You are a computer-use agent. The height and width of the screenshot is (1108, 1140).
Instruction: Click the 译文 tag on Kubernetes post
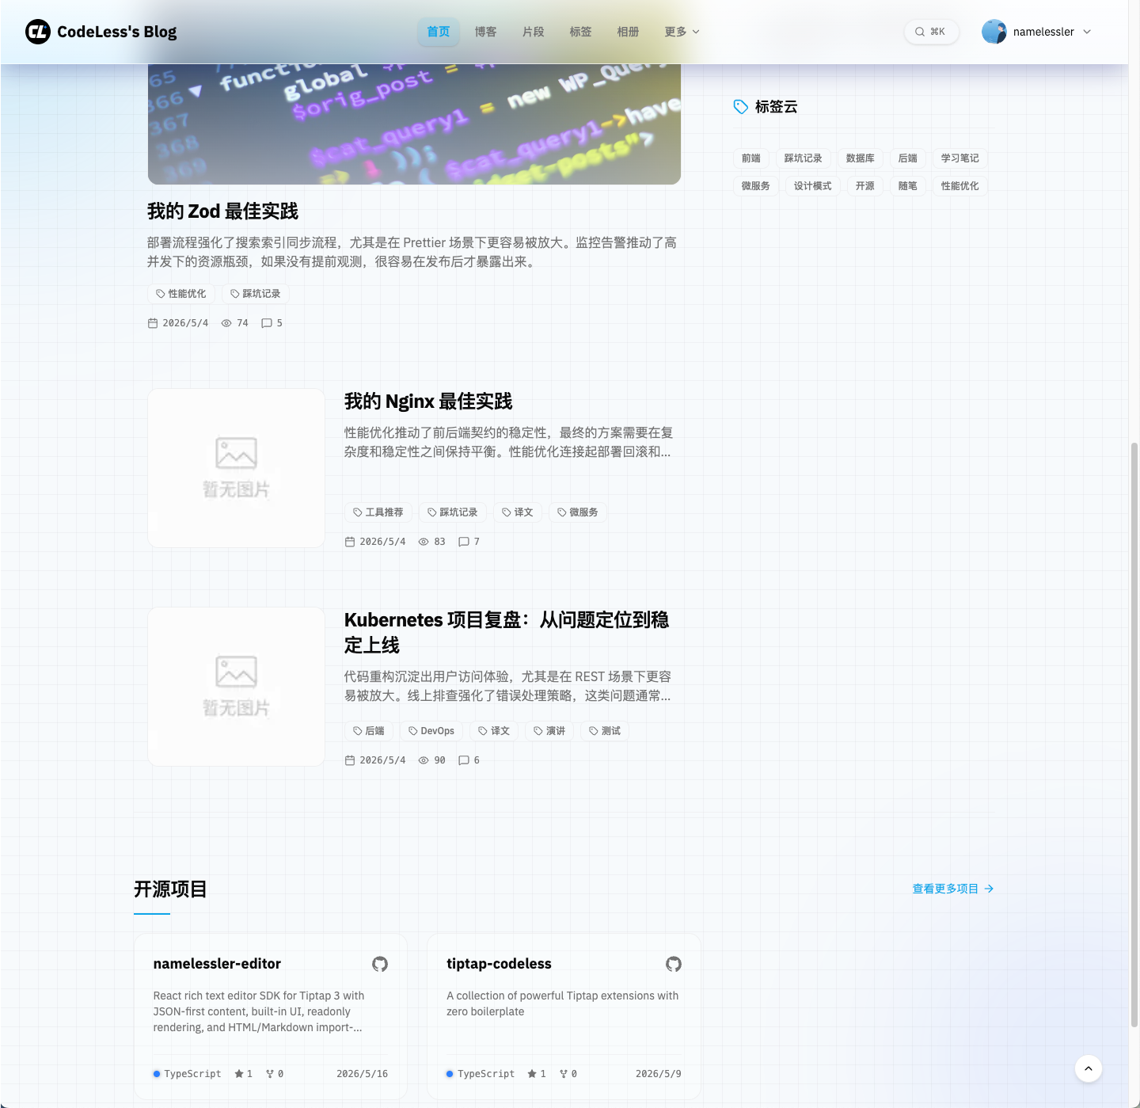pos(494,731)
